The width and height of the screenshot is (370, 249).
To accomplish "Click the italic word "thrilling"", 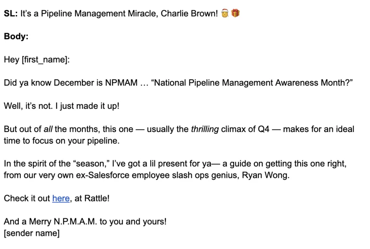I will pos(205,129).
